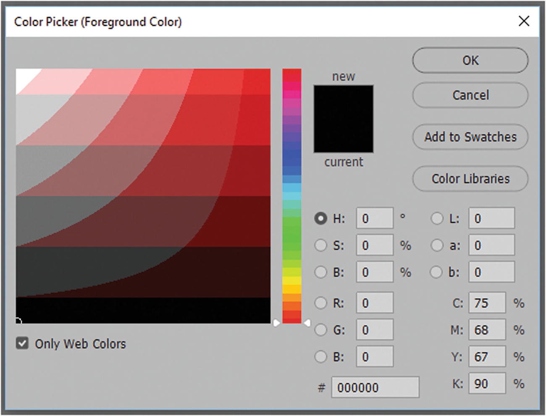Uncheck Only Web Colors checkbox
Viewport: 546px width, 416px height.
click(x=22, y=343)
